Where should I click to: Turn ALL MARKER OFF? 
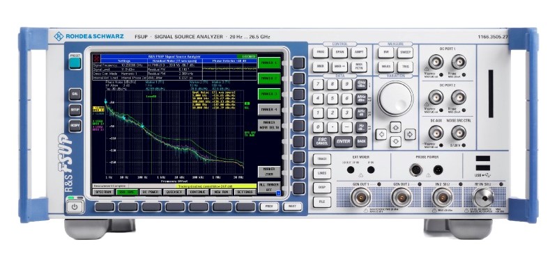tap(269, 188)
